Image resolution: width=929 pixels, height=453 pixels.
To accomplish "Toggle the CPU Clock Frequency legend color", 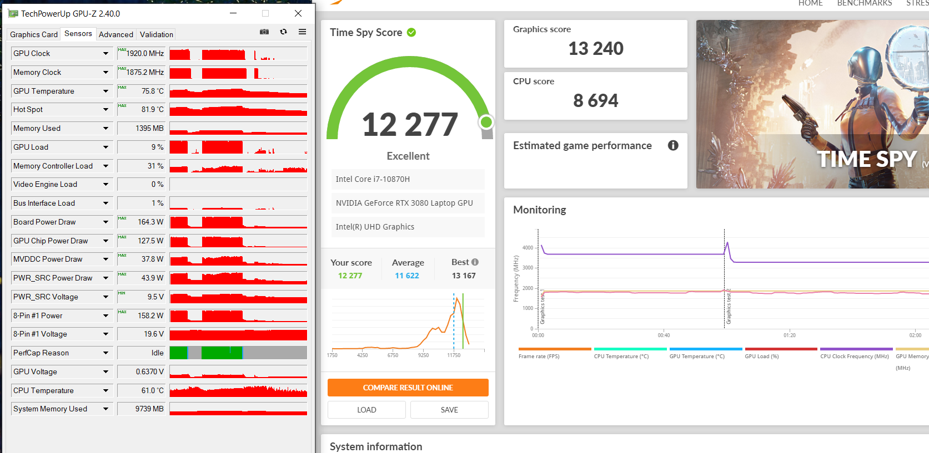I will coord(856,349).
